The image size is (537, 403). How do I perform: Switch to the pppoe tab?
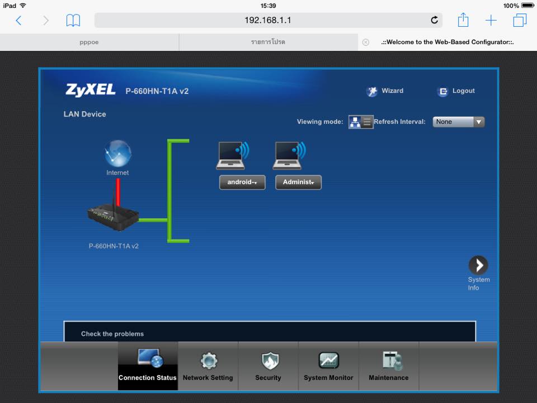click(89, 42)
